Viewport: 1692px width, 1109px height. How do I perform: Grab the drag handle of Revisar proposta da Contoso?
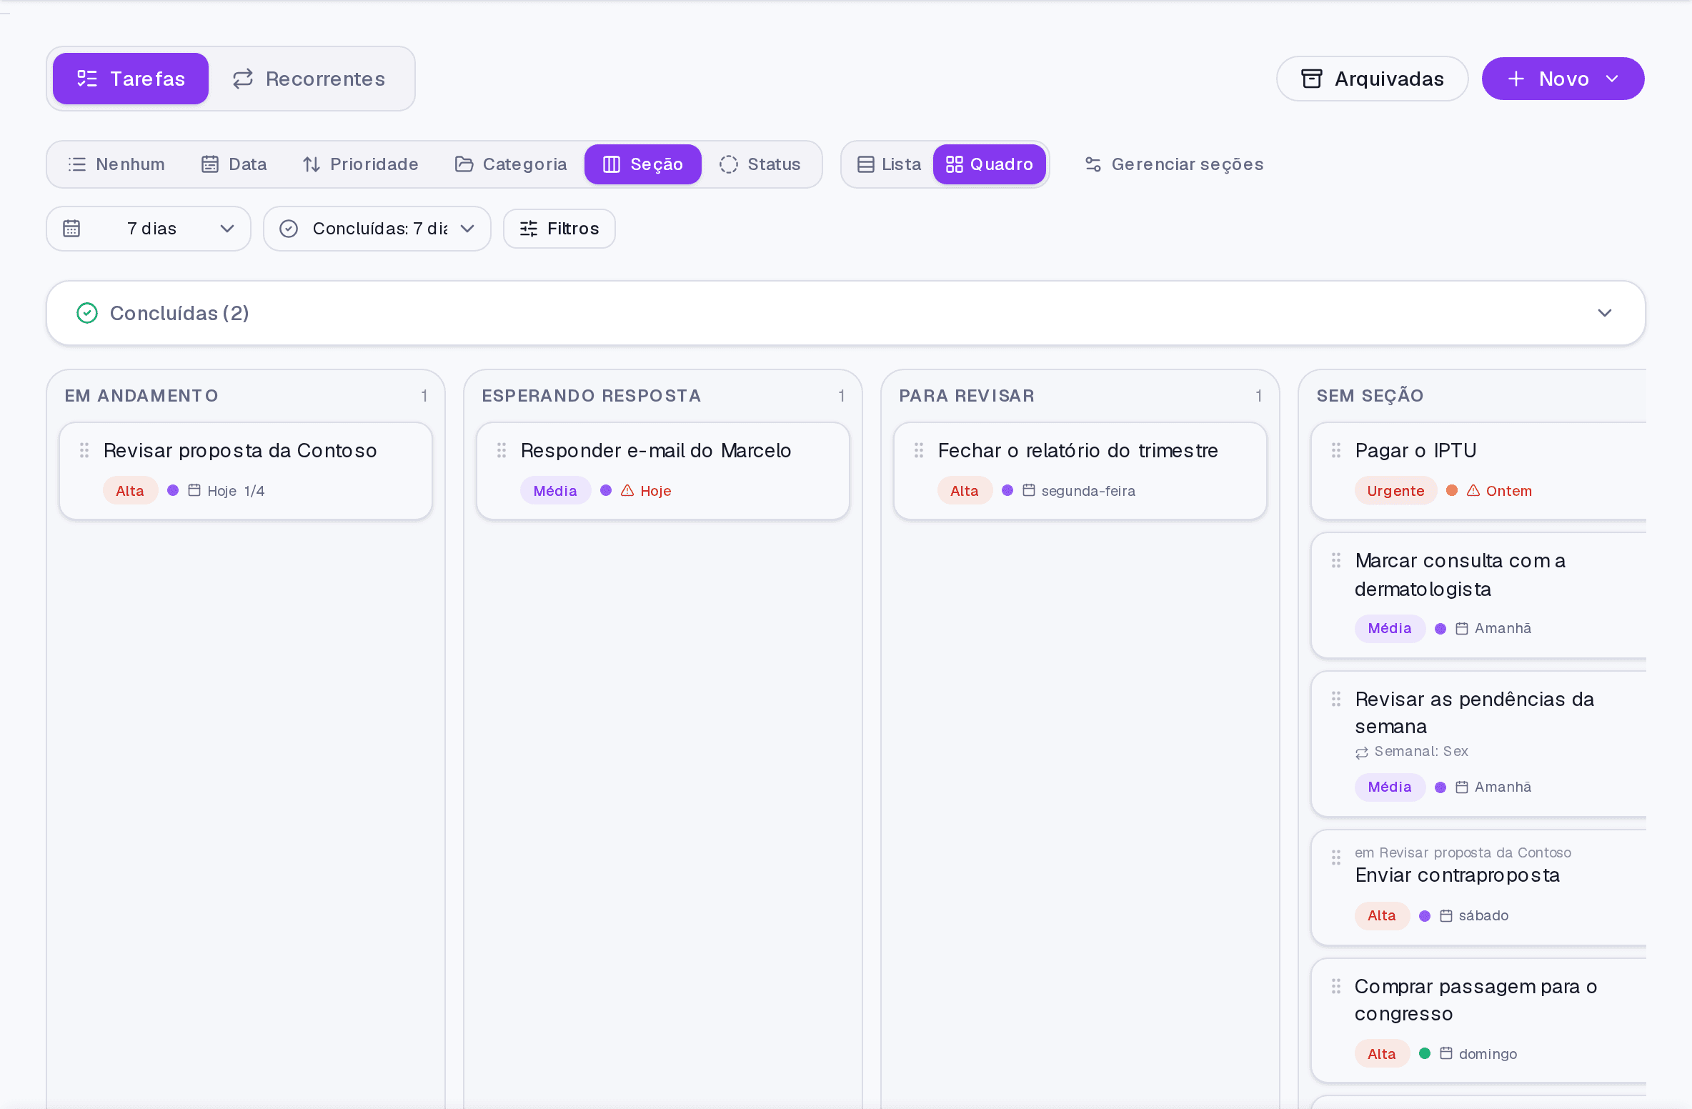(84, 450)
